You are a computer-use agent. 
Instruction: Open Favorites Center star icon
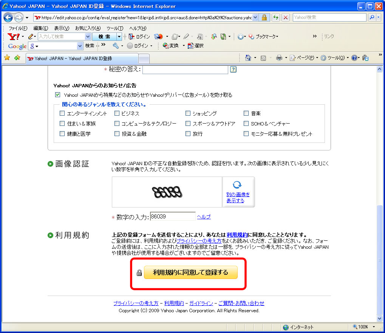tap(7, 58)
